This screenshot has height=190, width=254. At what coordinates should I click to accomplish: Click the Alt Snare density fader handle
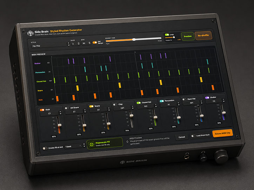pos(85,125)
